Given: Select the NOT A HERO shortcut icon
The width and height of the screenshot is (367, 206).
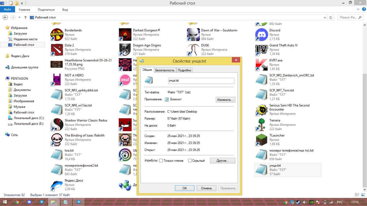Looking at the screenshot, I should click(x=57, y=80).
